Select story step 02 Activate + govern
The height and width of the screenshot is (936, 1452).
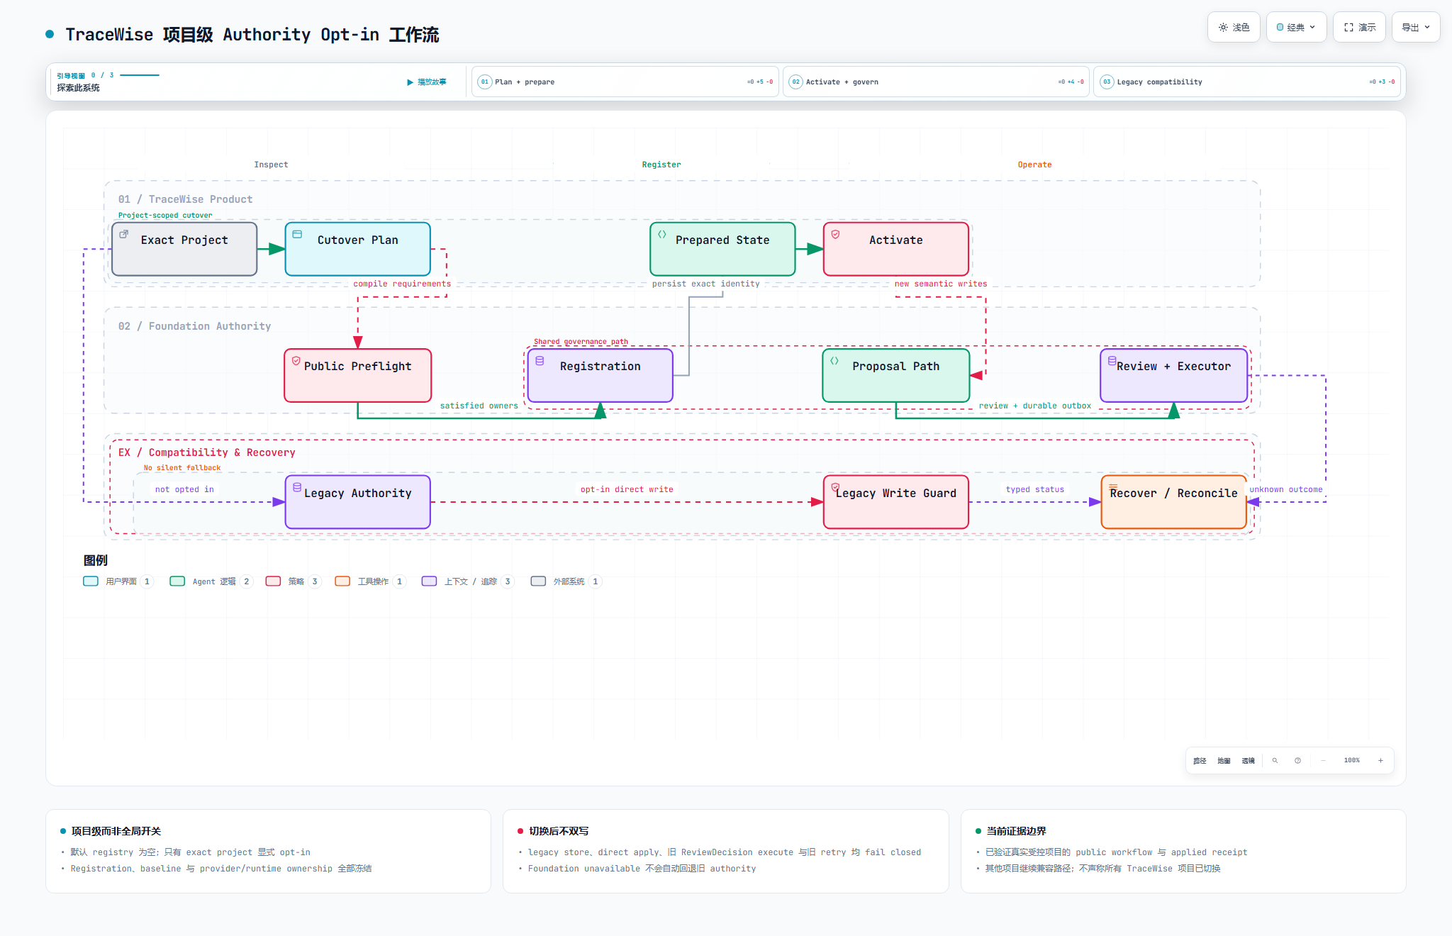936,82
